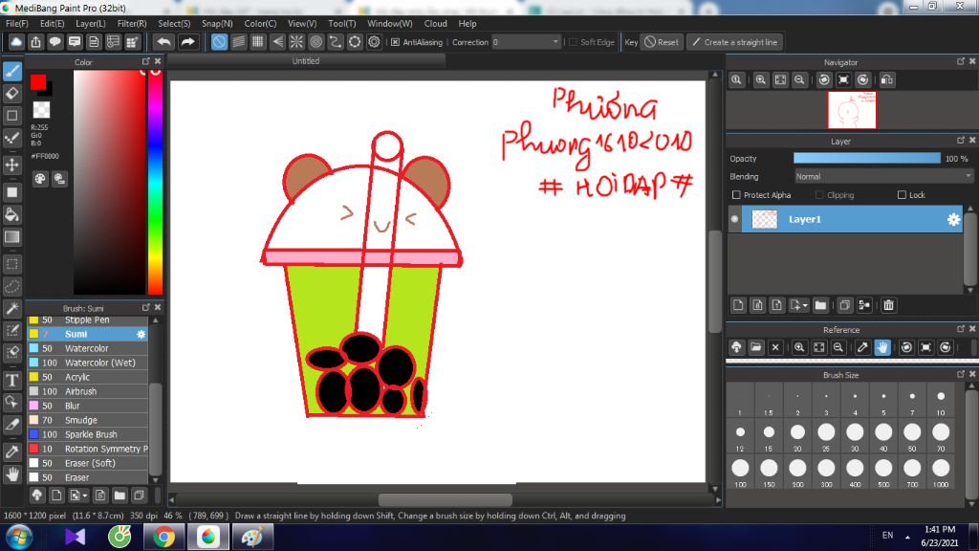Click the Reset button
This screenshot has height=551, width=979.
point(662,42)
